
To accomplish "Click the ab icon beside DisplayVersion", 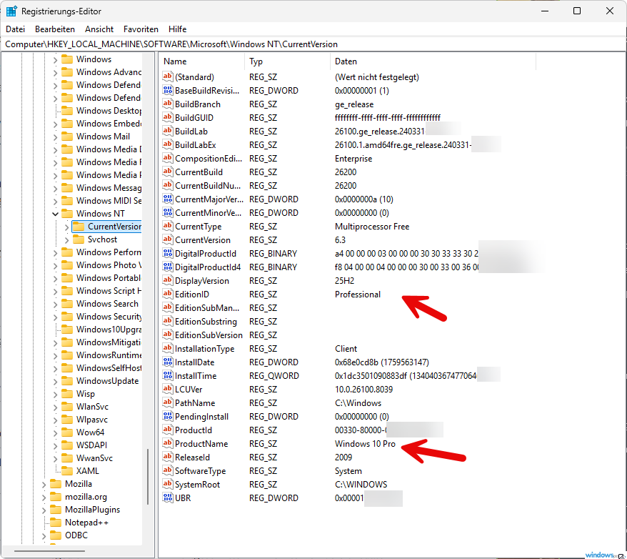I will [167, 281].
